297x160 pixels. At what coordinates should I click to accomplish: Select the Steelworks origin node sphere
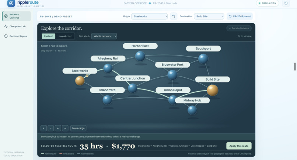click(x=80, y=81)
